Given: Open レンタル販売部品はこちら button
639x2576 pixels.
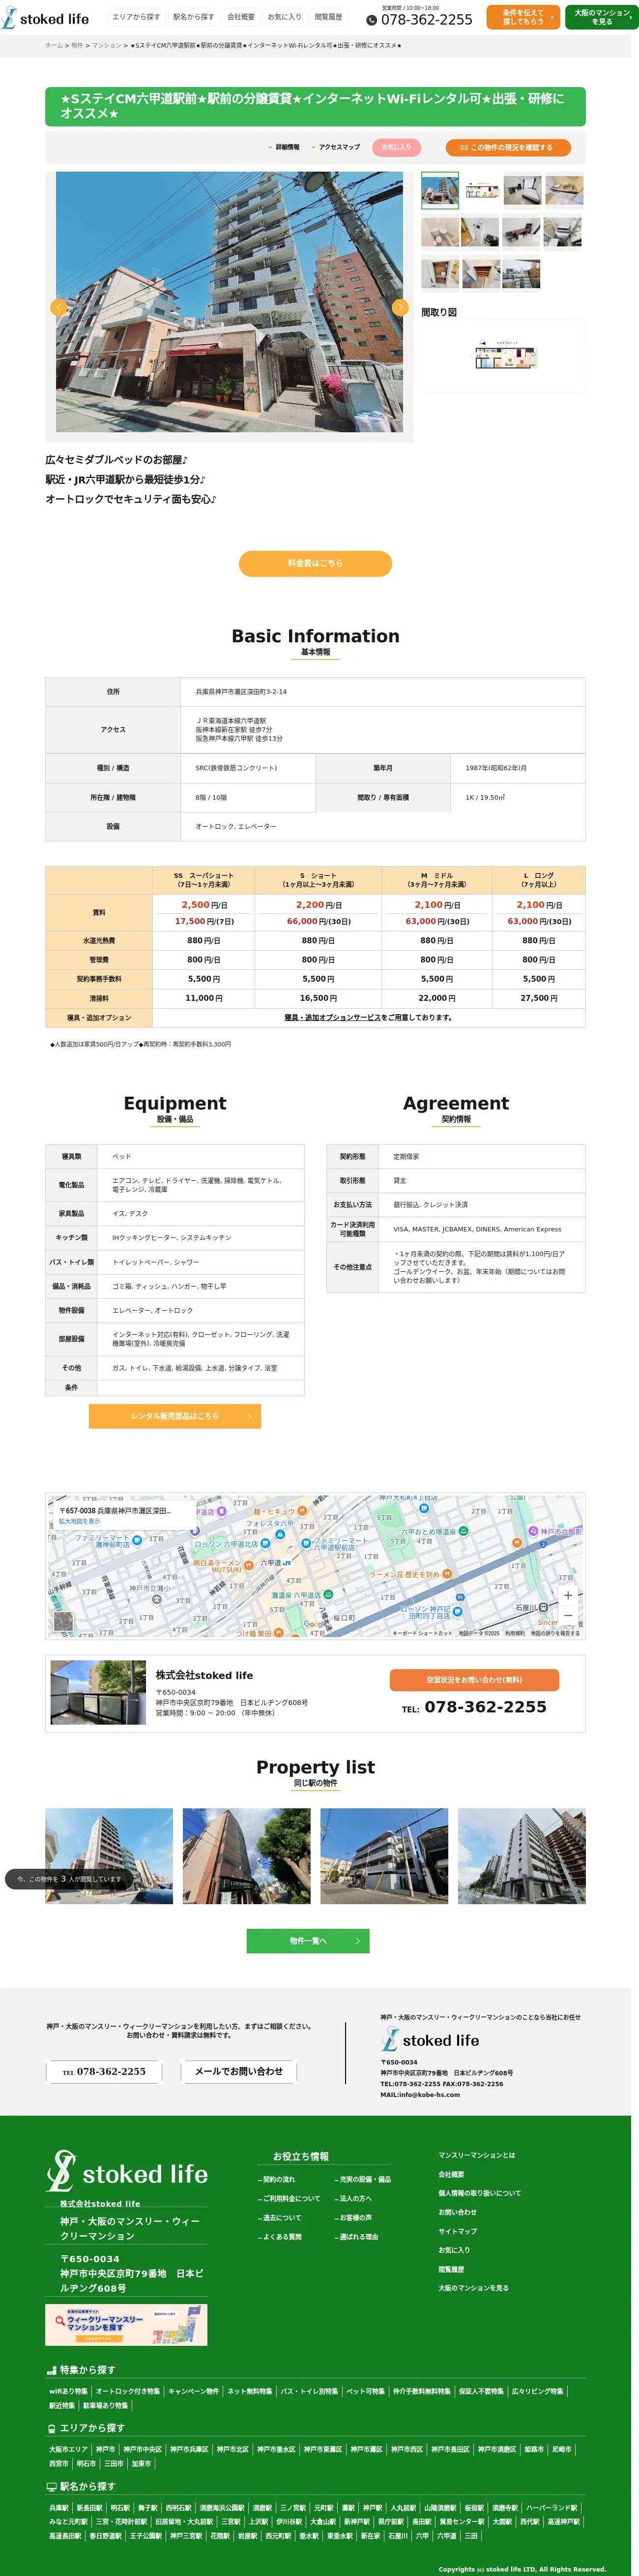Looking at the screenshot, I should point(175,1416).
